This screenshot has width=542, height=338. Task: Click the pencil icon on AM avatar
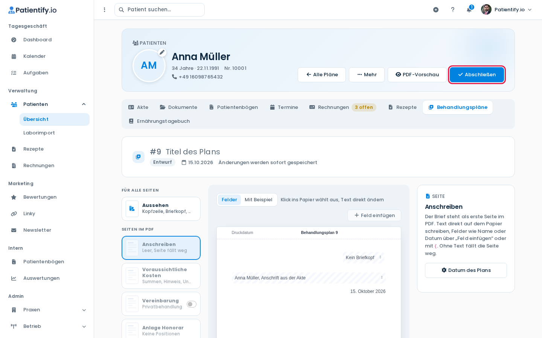[x=162, y=52]
